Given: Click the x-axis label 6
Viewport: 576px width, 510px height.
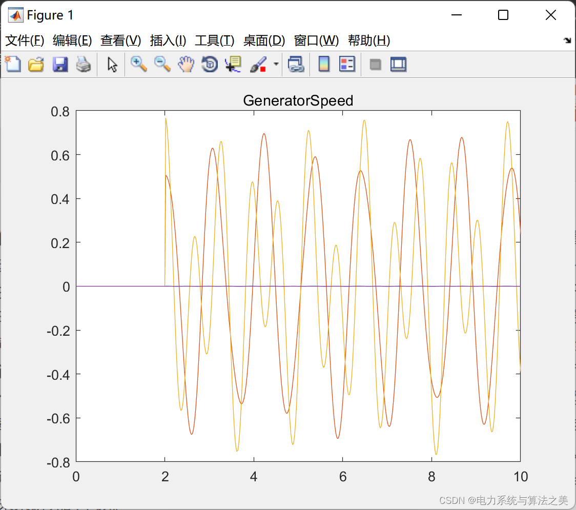Looking at the screenshot, I should 343,477.
